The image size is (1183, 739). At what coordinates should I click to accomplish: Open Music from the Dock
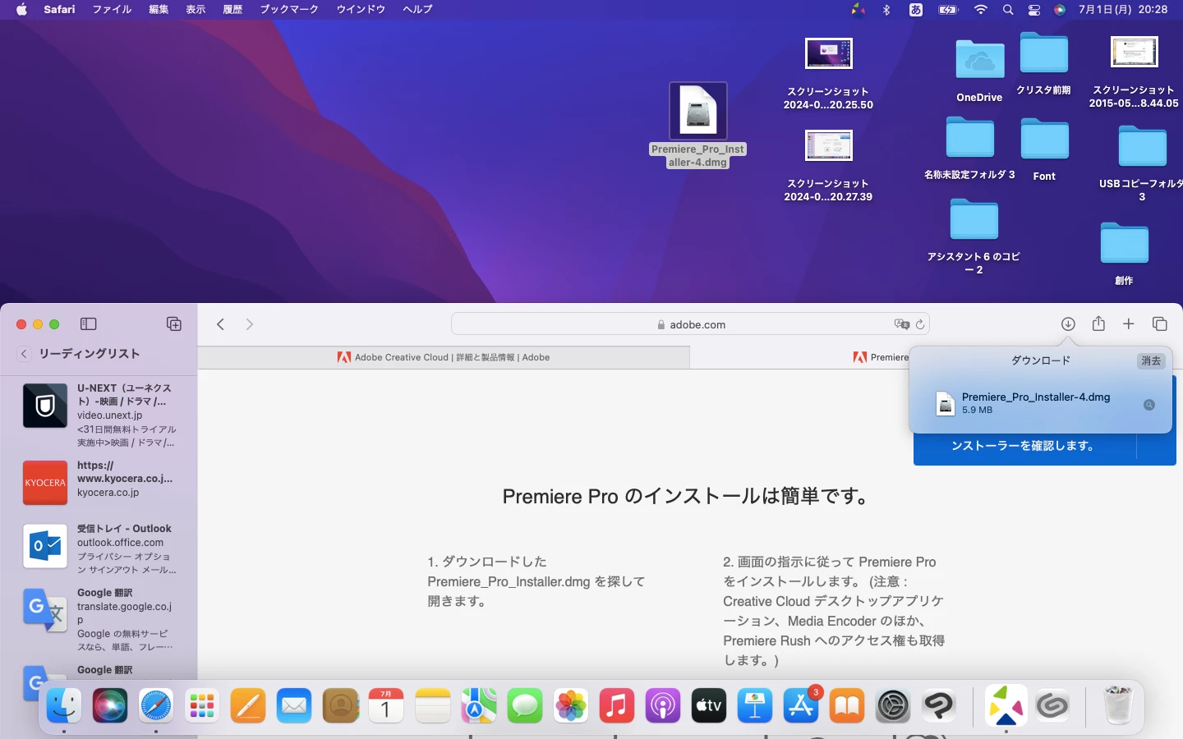pos(616,706)
